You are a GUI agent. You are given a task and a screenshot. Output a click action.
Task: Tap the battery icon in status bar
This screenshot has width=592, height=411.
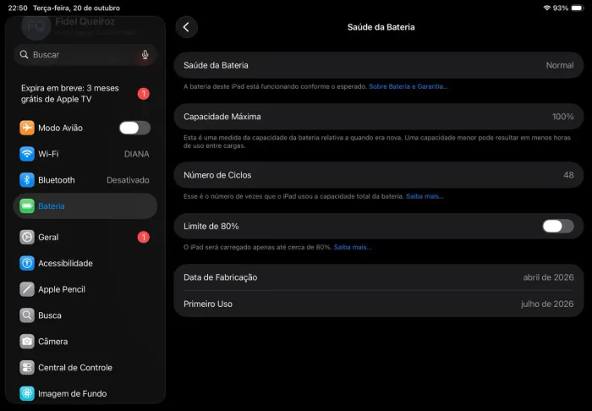click(578, 8)
